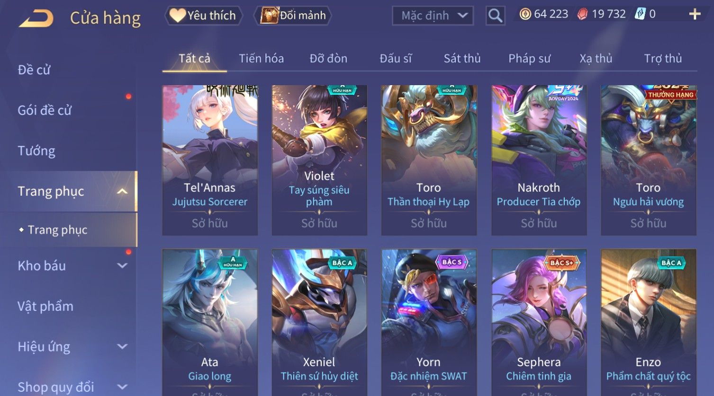Tap the blue voucher currency icon
Image resolution: width=714 pixels, height=396 pixels.
click(x=640, y=14)
